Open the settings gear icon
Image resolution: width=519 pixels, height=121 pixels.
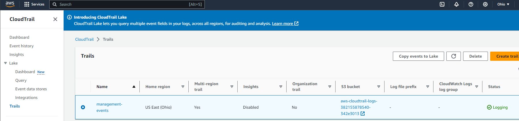485,4
